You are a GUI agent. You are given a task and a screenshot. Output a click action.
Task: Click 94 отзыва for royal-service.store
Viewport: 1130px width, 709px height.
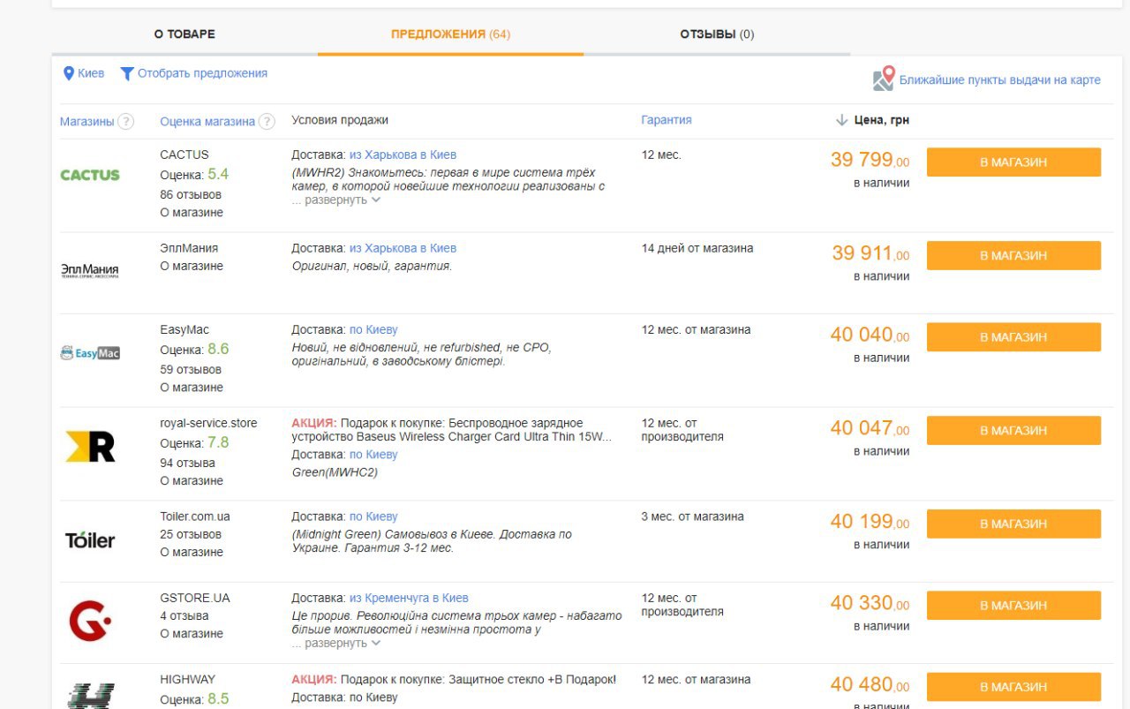coord(187,463)
